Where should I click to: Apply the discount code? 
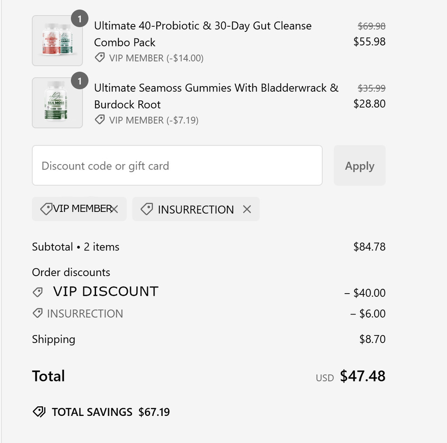pyautogui.click(x=360, y=166)
